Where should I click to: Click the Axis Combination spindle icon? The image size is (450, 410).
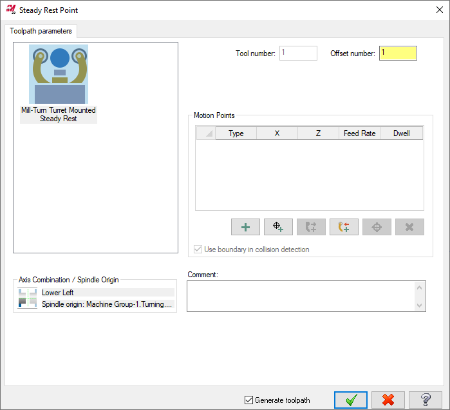(x=28, y=298)
